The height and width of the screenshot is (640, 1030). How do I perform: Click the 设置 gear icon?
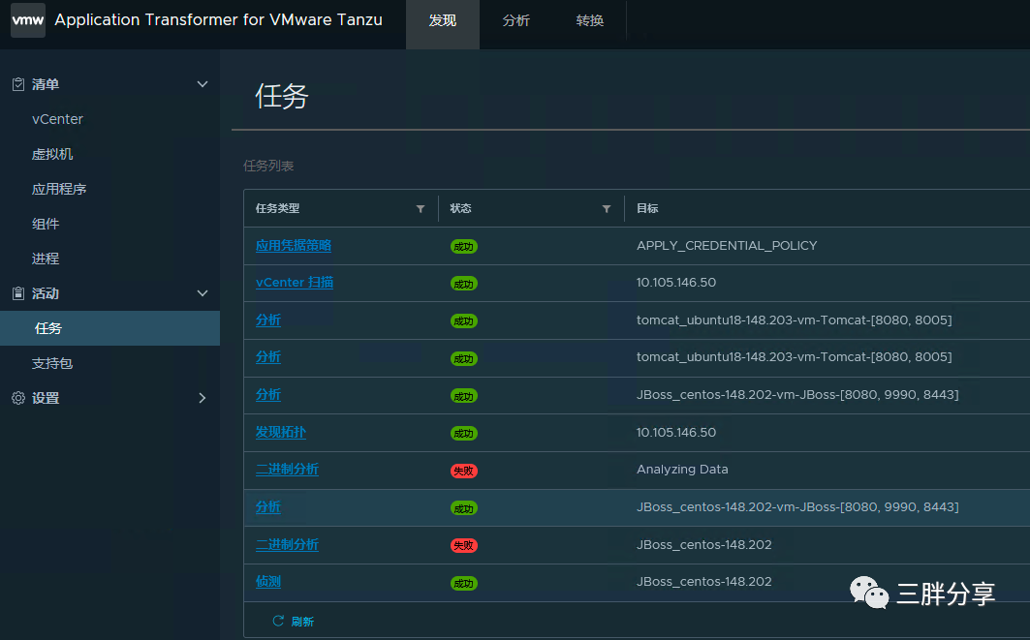(18, 398)
